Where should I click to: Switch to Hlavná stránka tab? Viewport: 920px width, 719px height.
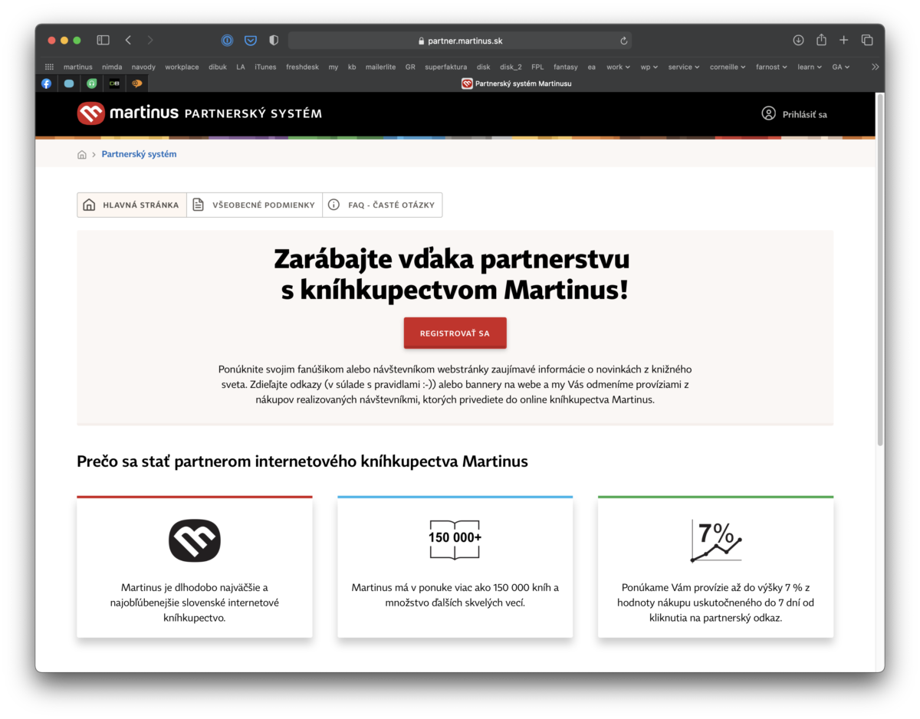click(x=132, y=205)
